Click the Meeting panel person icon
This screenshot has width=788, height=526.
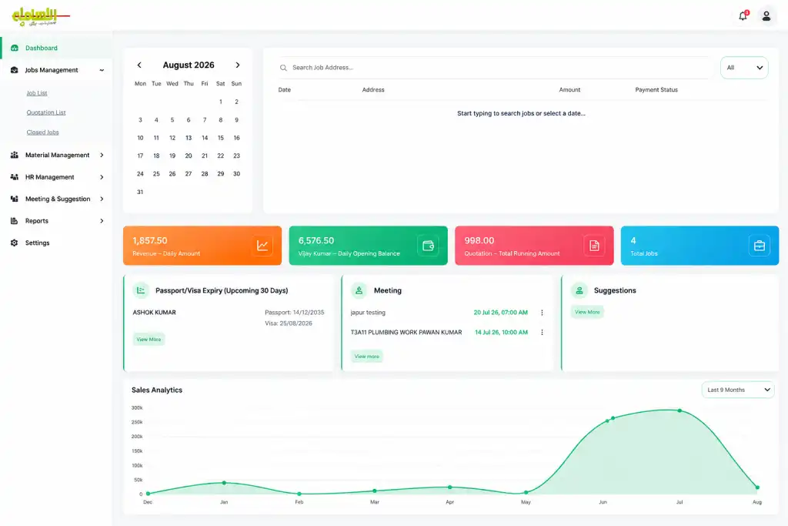(x=359, y=290)
